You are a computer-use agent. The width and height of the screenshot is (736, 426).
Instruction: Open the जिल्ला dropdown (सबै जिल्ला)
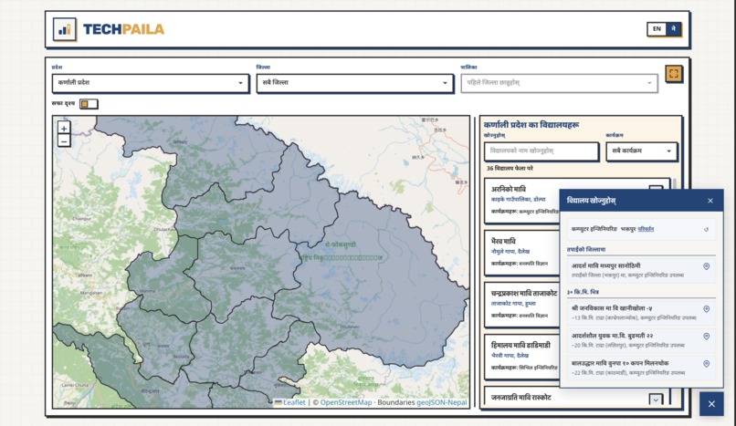[355, 83]
